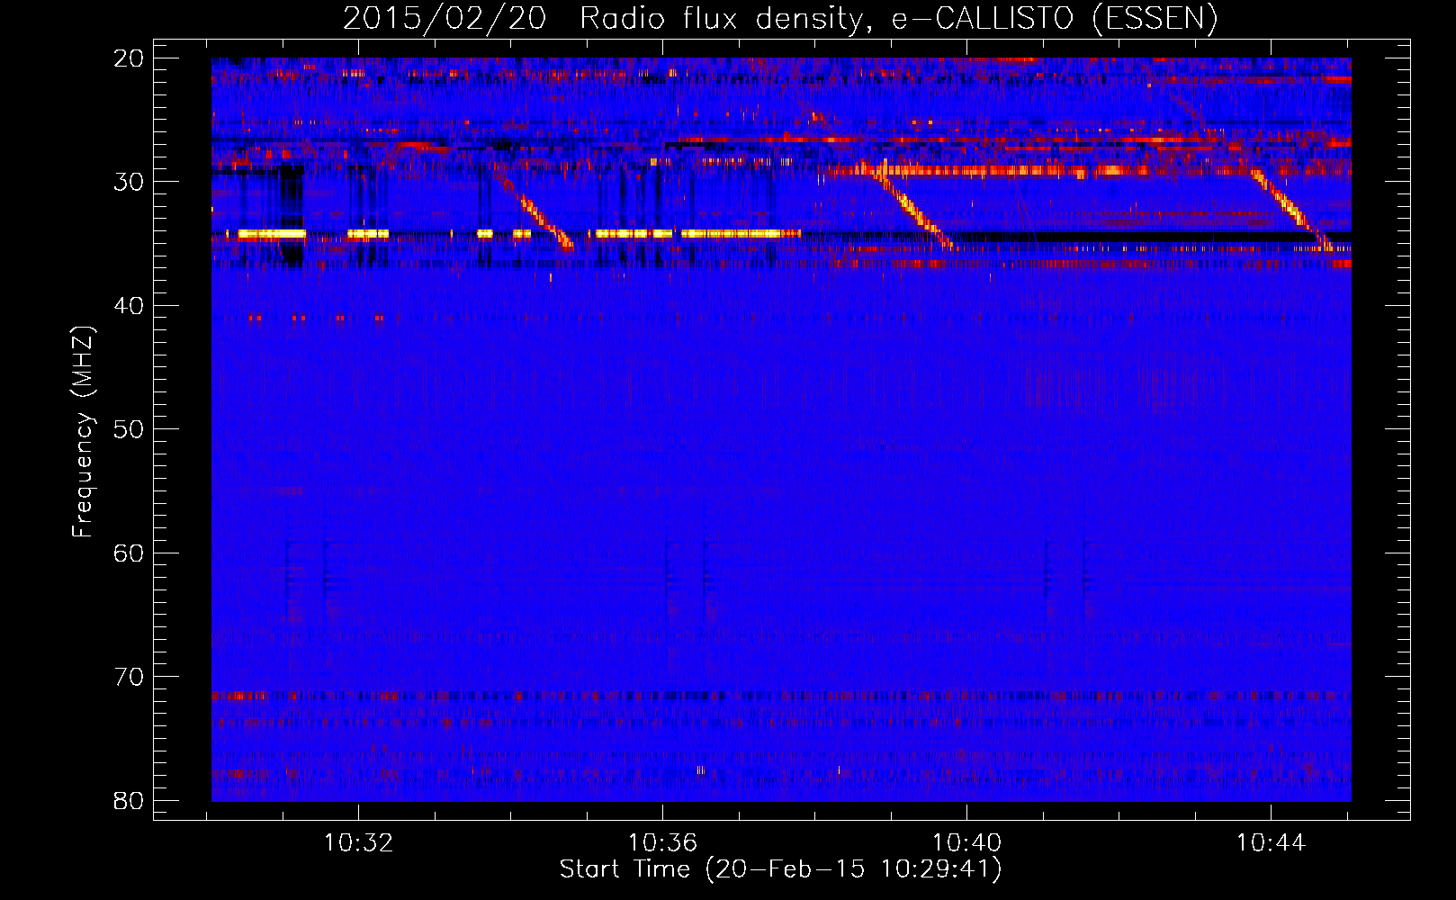Click the 10:32 time tick label

click(x=359, y=843)
